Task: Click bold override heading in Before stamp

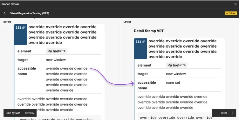Action: tap(63, 35)
